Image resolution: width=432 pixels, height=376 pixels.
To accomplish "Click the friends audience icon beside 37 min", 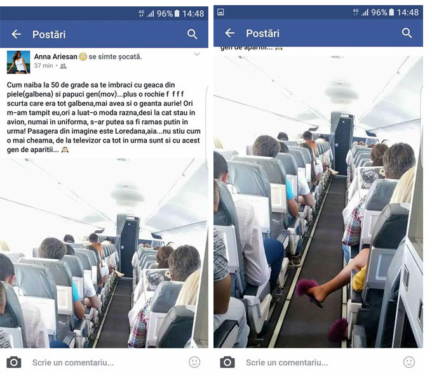I will point(64,66).
